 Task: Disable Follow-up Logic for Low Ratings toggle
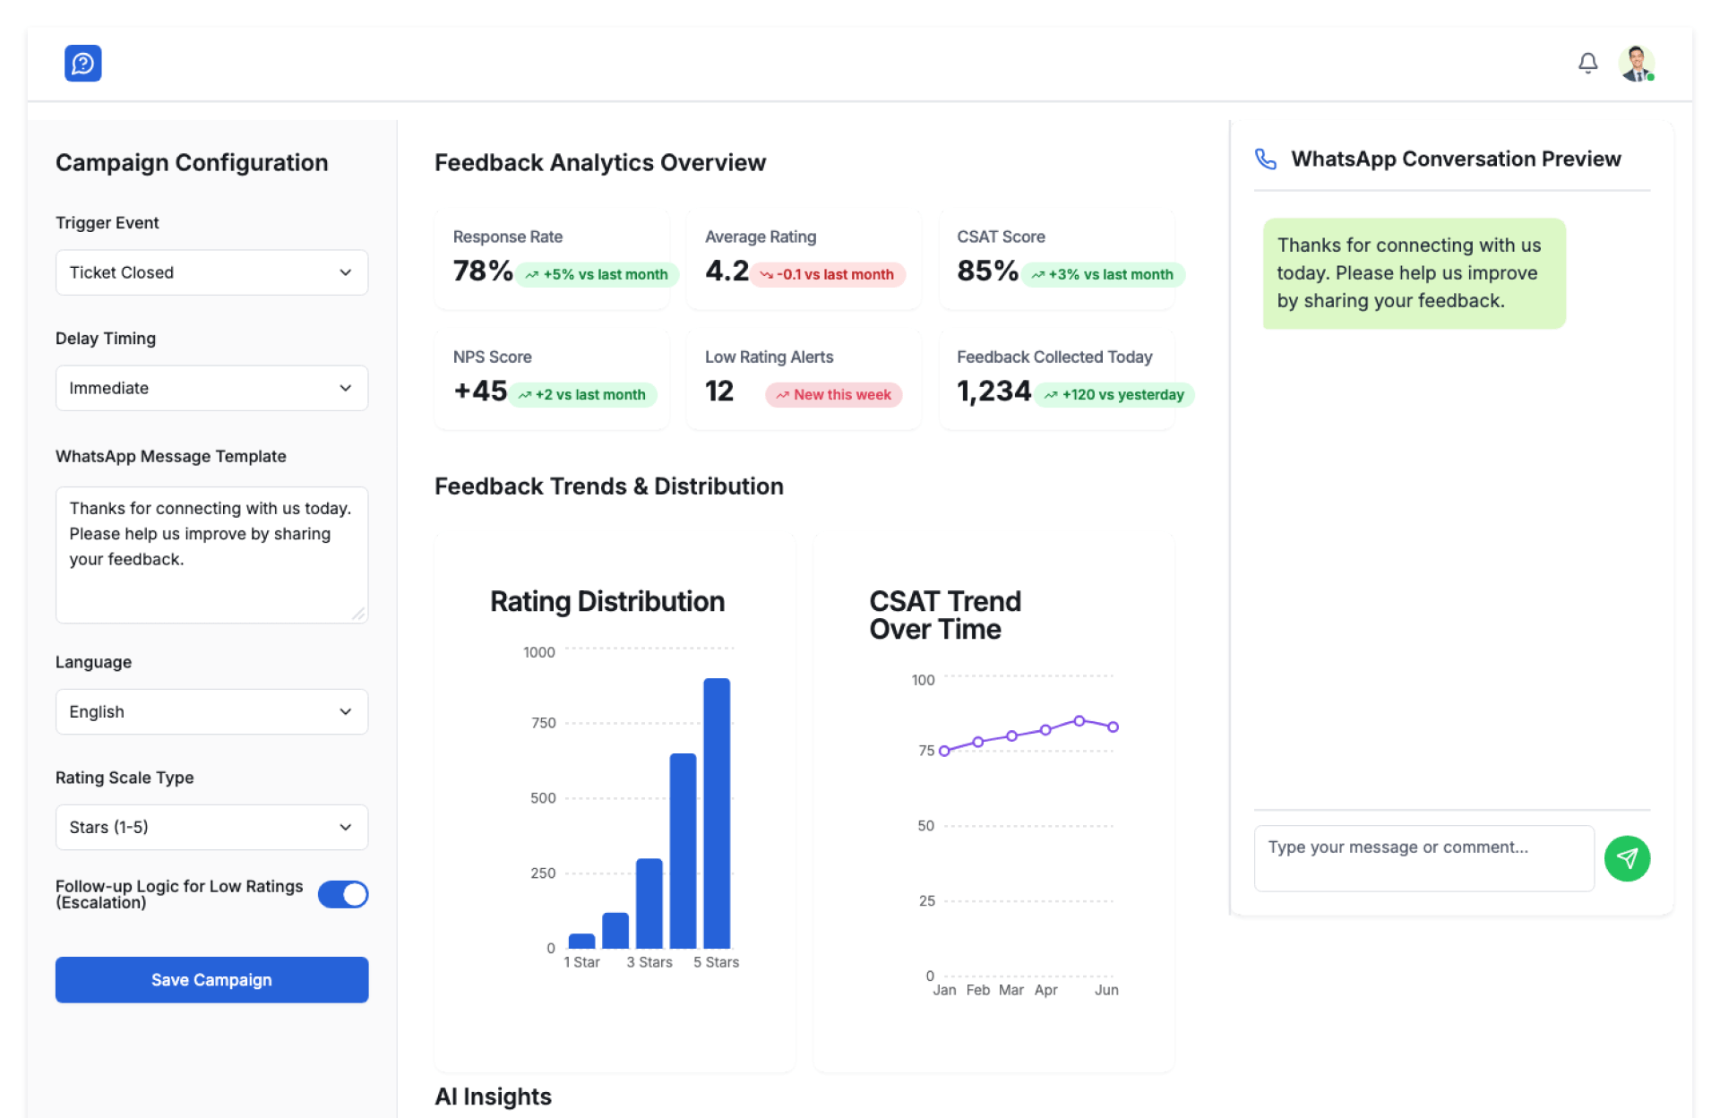point(343,894)
